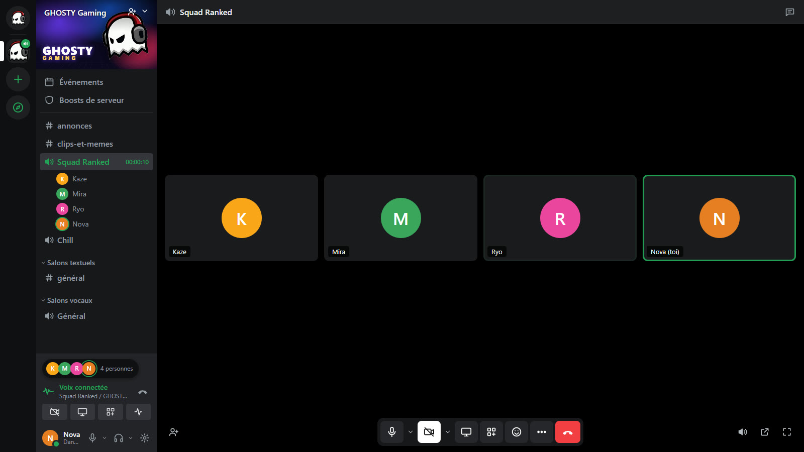
Task: Open activities from the sidebar voice panel
Action: [x=111, y=412]
